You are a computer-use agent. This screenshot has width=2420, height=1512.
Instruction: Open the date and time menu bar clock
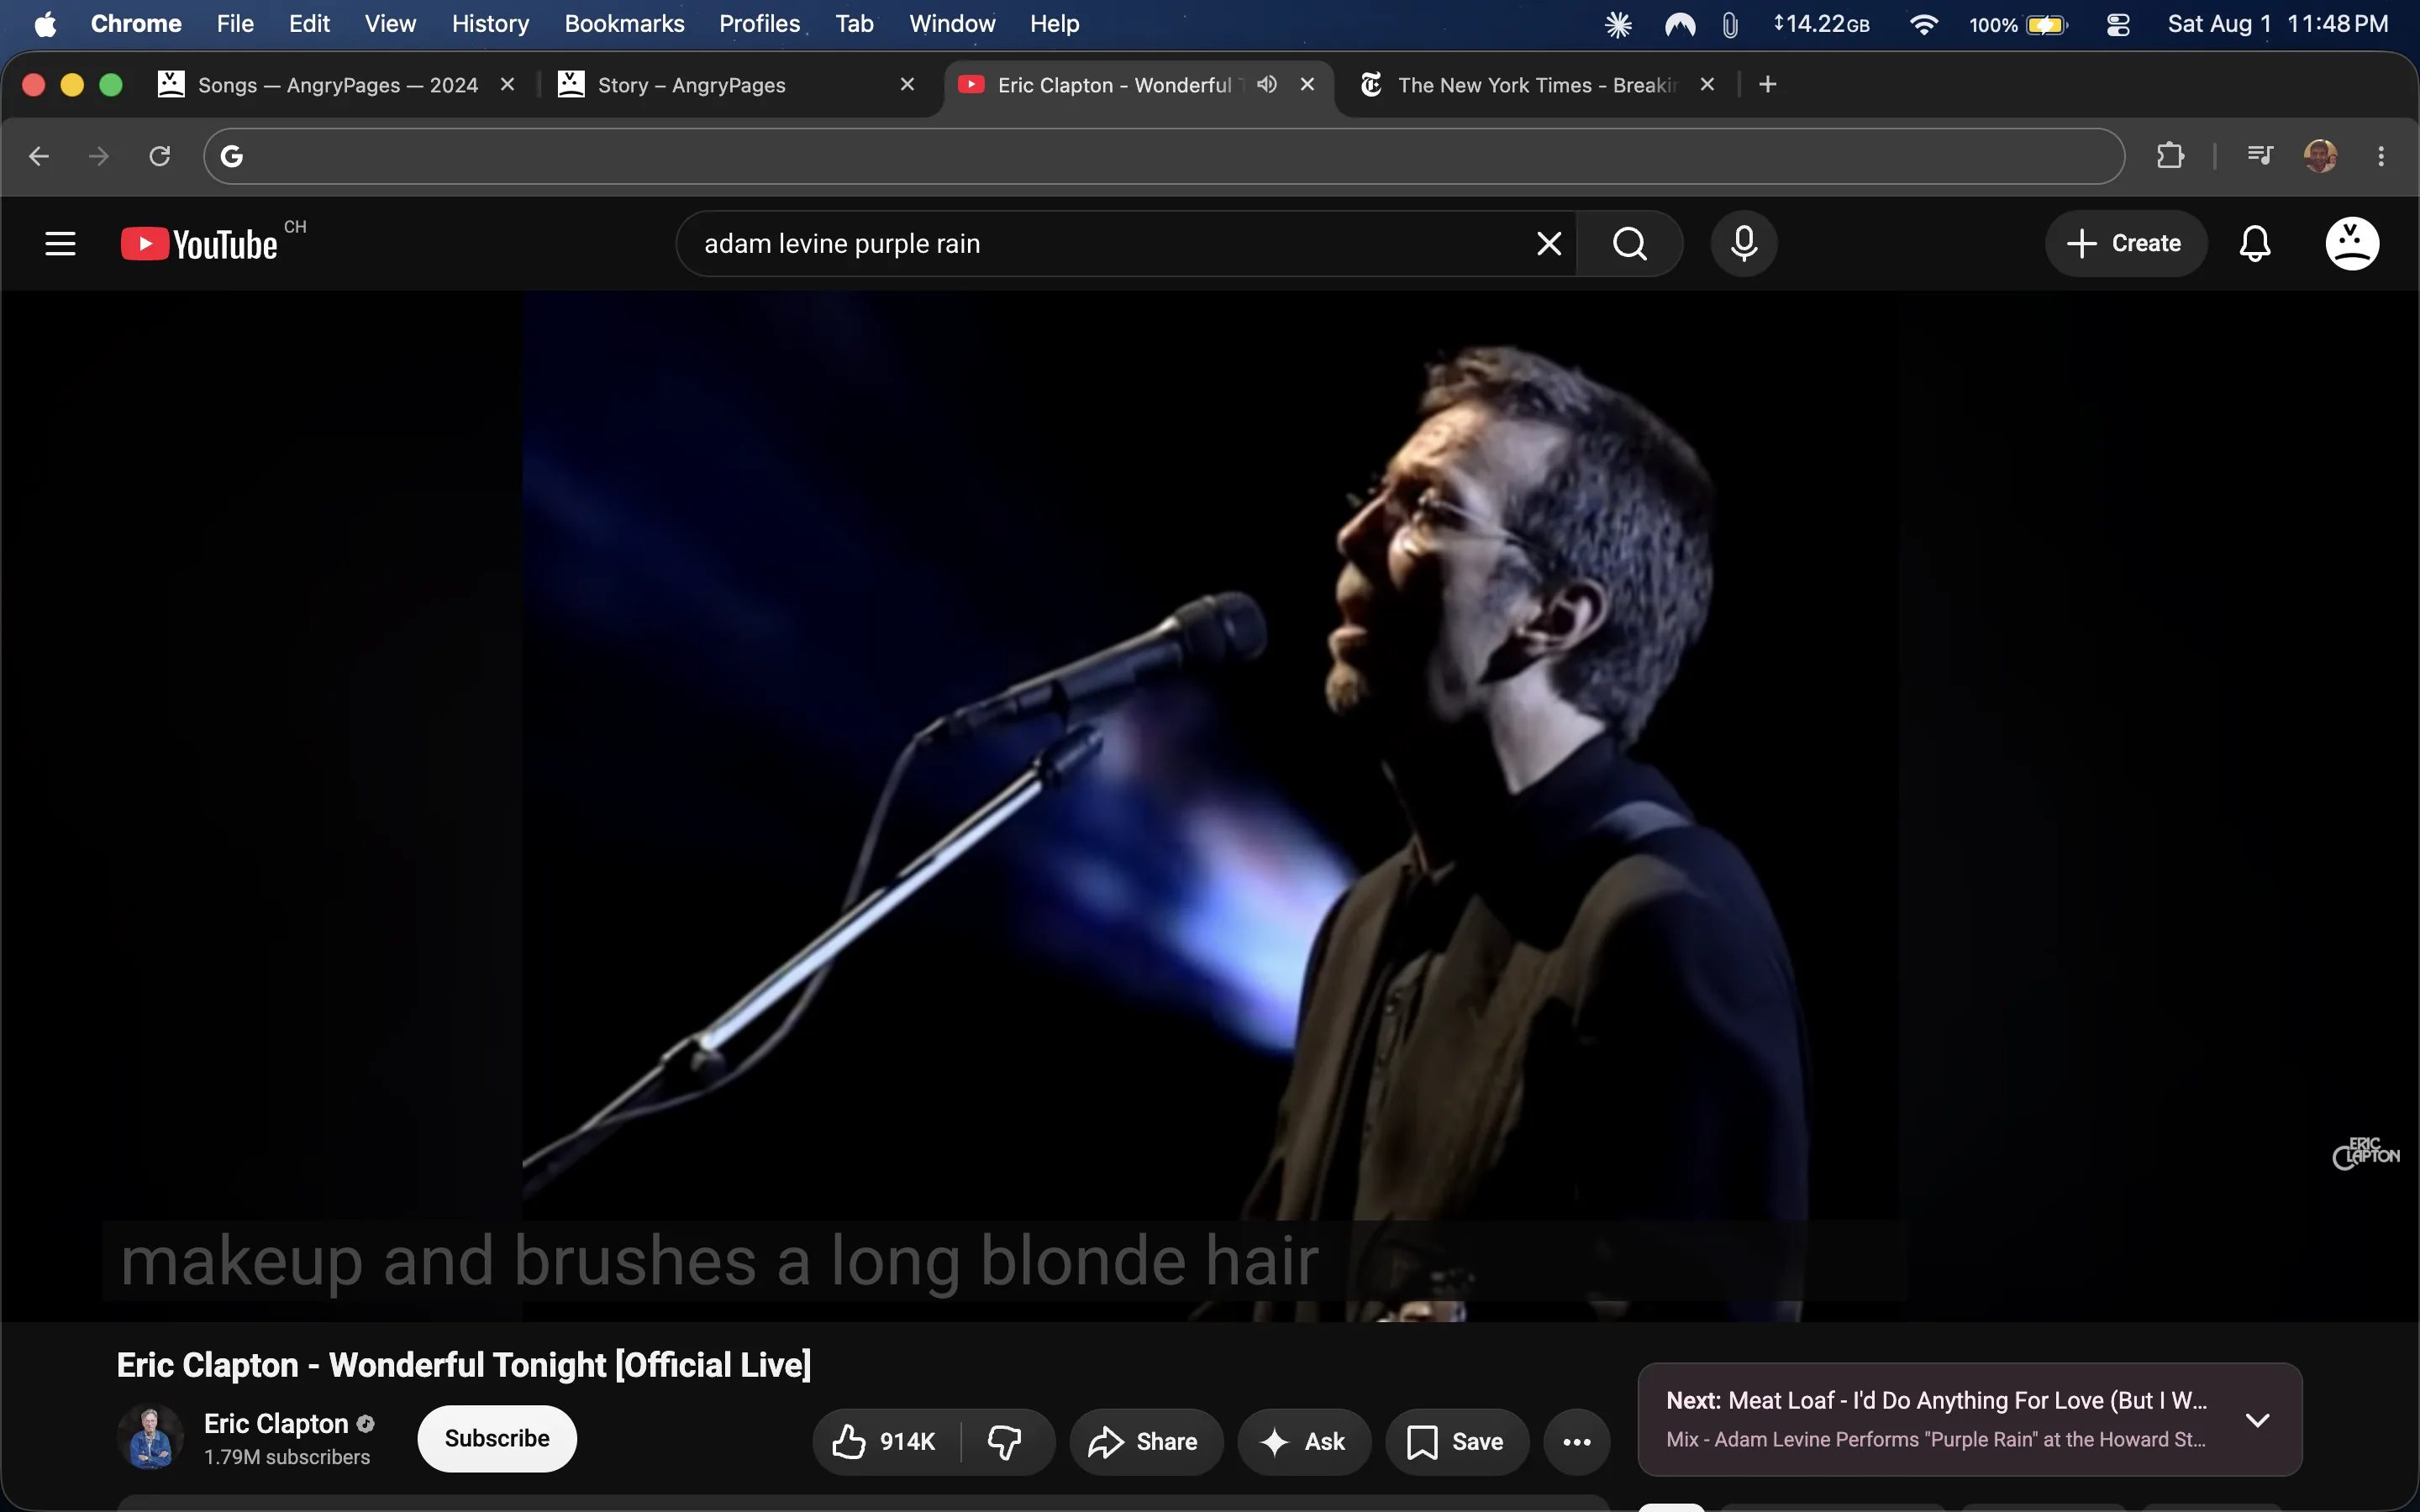(2277, 24)
